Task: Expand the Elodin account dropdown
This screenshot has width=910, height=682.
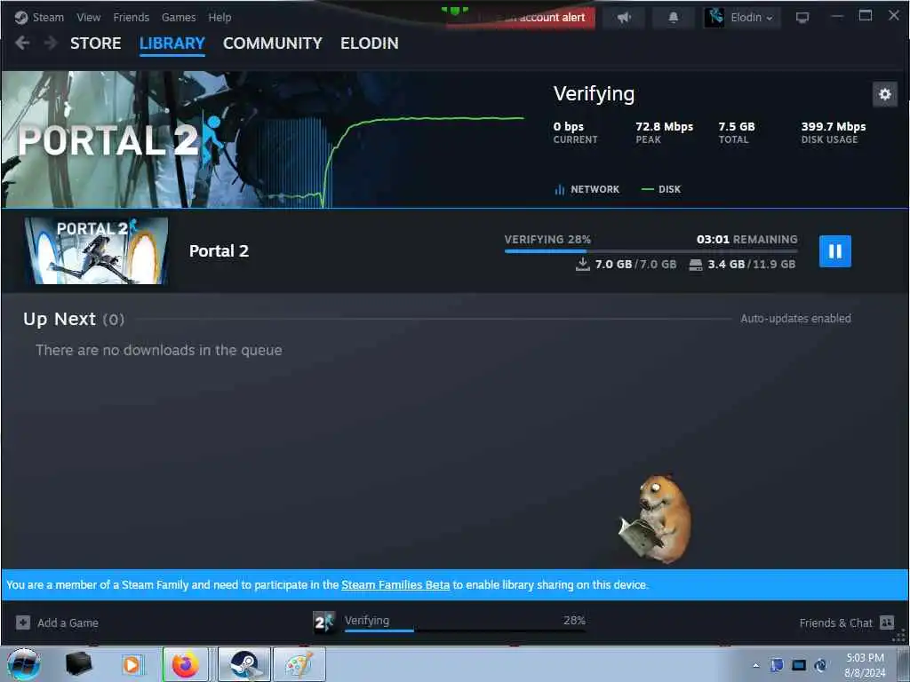Action: [752, 18]
